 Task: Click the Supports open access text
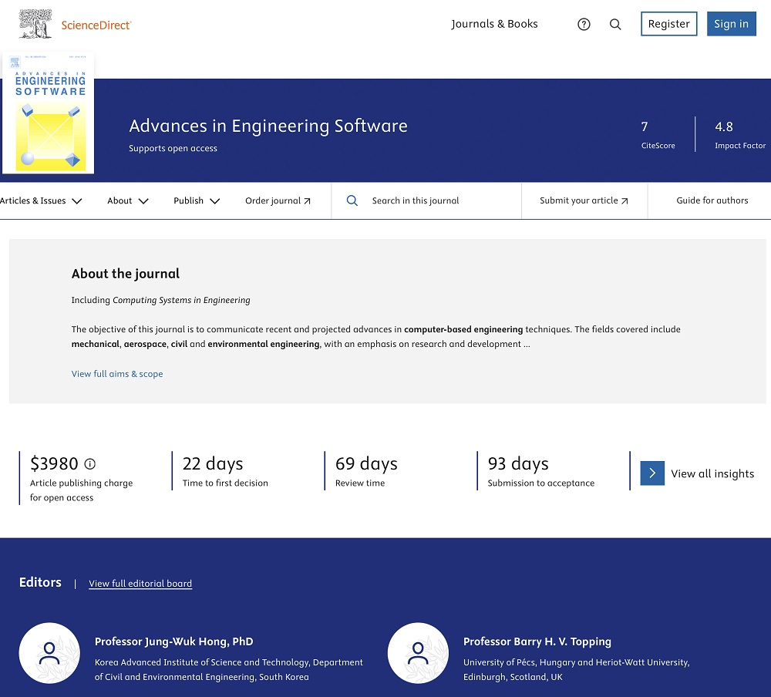173,148
